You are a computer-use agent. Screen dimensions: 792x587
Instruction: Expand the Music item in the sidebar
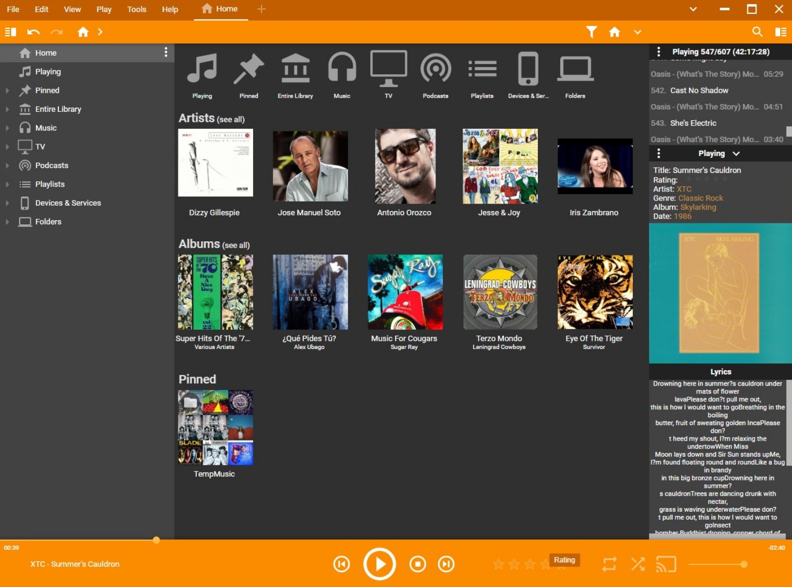pyautogui.click(x=7, y=128)
